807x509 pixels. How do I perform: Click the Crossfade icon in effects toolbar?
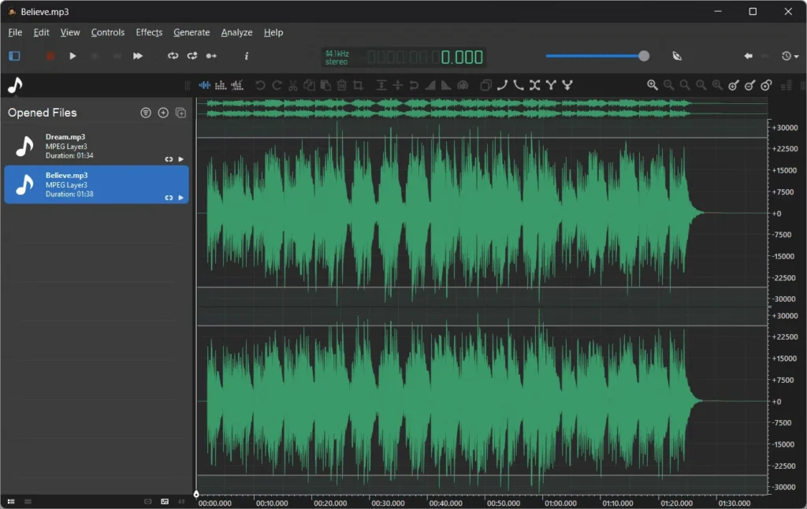tap(535, 85)
